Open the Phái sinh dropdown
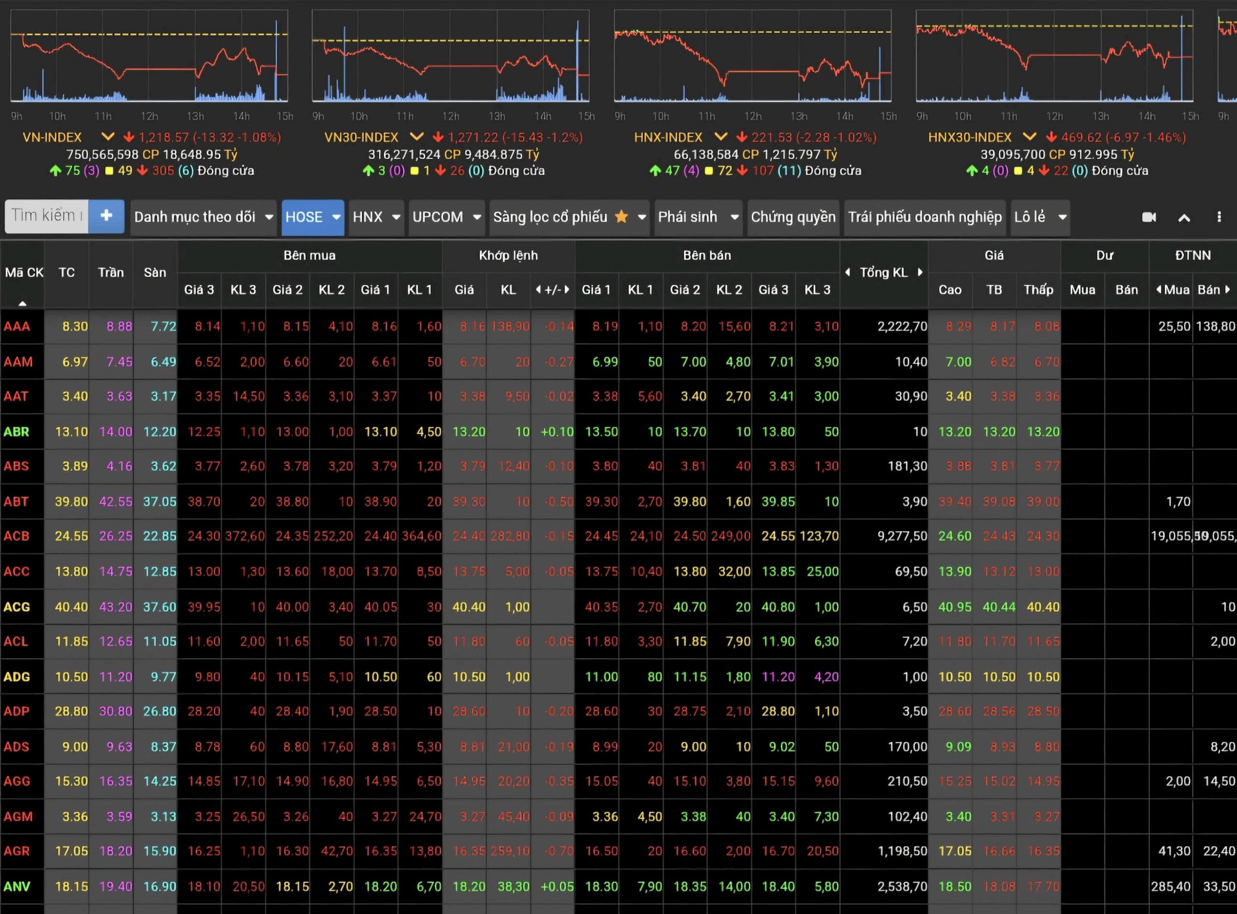Screen dimensions: 1237x914 pos(698,217)
